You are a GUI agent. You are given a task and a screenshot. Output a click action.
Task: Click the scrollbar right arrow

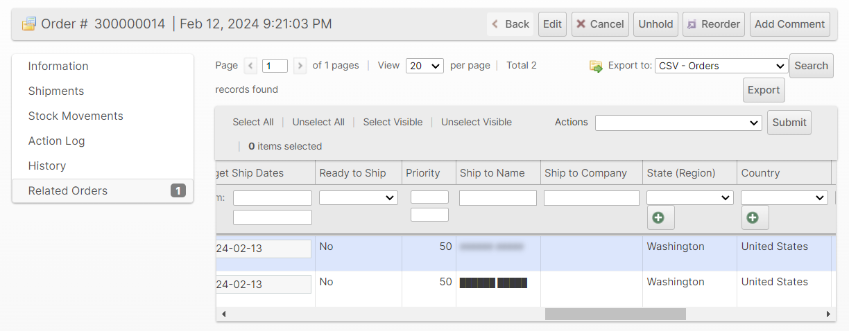(828, 314)
